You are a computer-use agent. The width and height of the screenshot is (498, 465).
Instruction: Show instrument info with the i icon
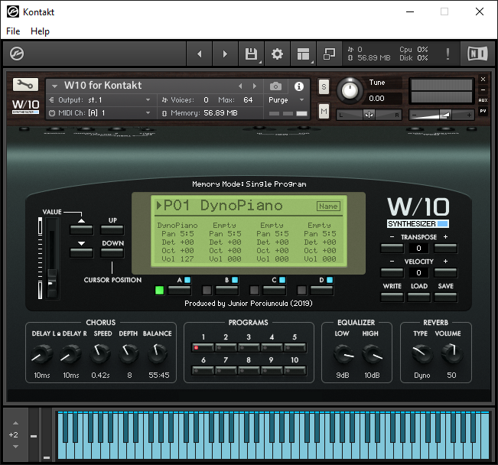(x=299, y=86)
